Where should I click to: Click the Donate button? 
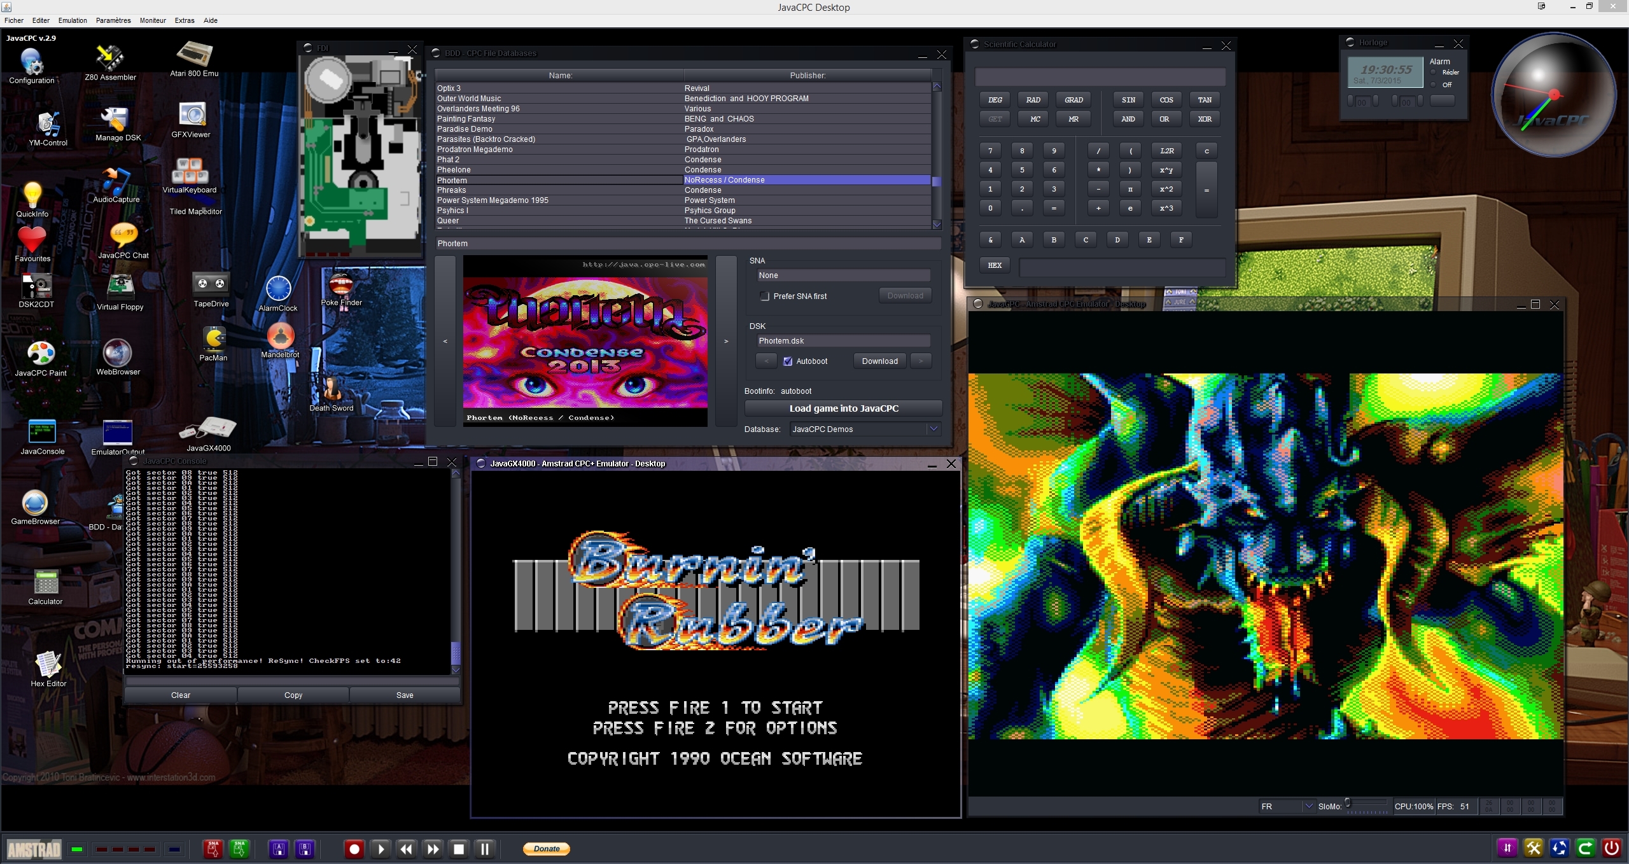pyautogui.click(x=547, y=849)
